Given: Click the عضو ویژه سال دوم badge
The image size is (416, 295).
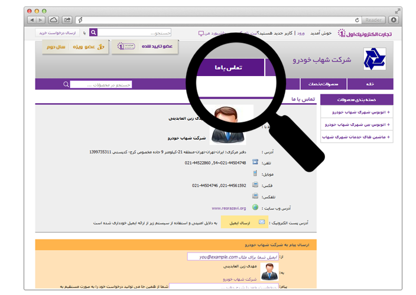Looking at the screenshot, I should 76,47.
